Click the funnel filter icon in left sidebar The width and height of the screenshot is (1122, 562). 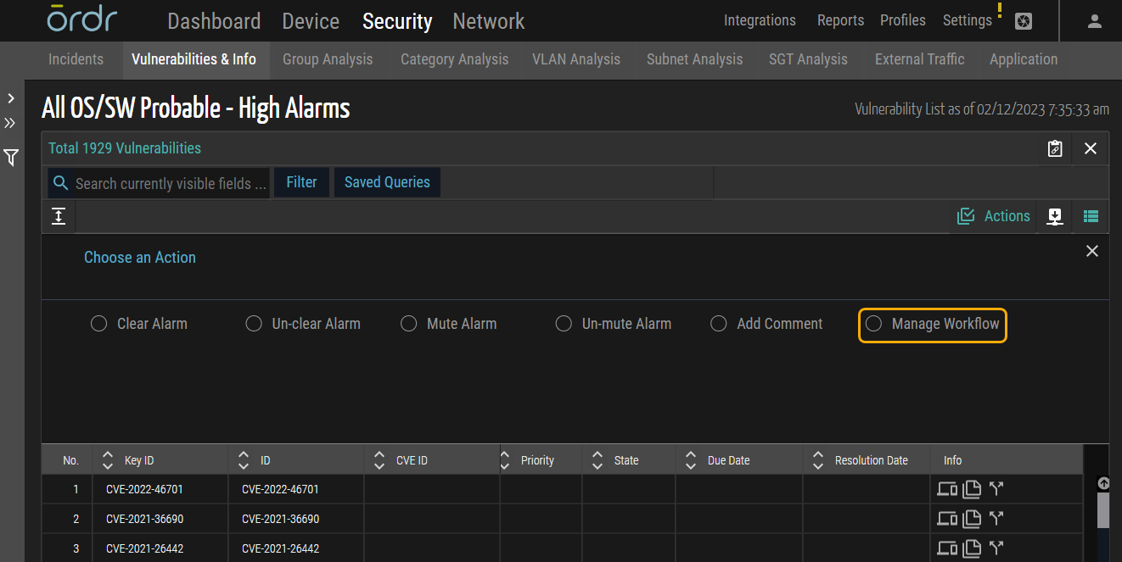tap(11, 158)
